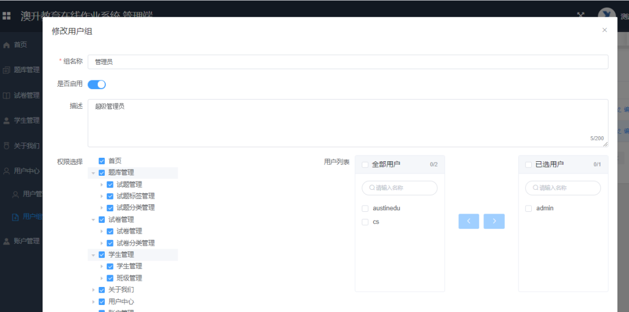Viewport: 629px width, 312px height.
Task: Check the austinedu user checkbox
Action: coord(365,208)
